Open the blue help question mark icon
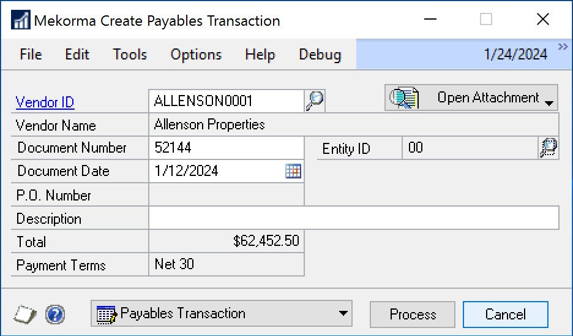Screen dimensions: 573x336 [x=55, y=315]
